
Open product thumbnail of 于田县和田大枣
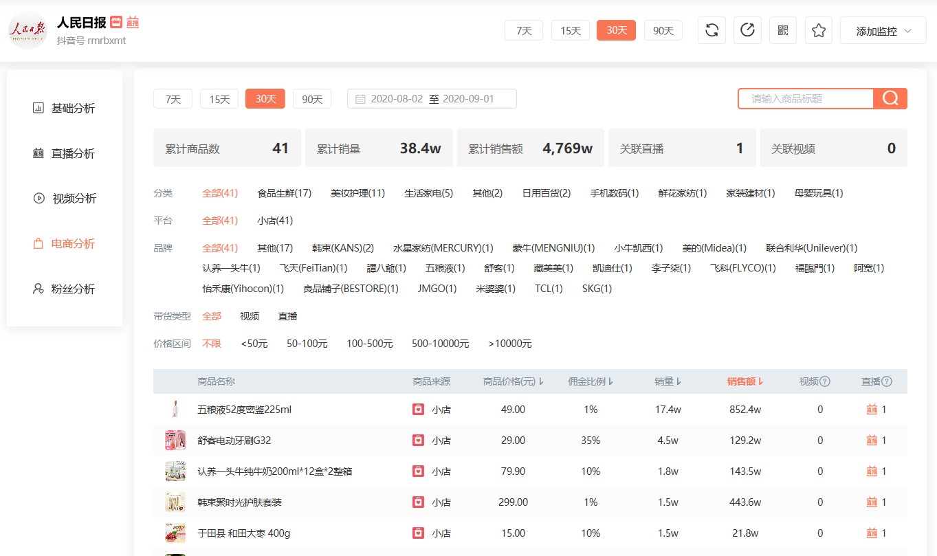click(x=175, y=533)
